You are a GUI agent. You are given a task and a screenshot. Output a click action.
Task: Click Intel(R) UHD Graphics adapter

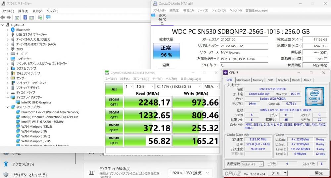click(x=36, y=102)
